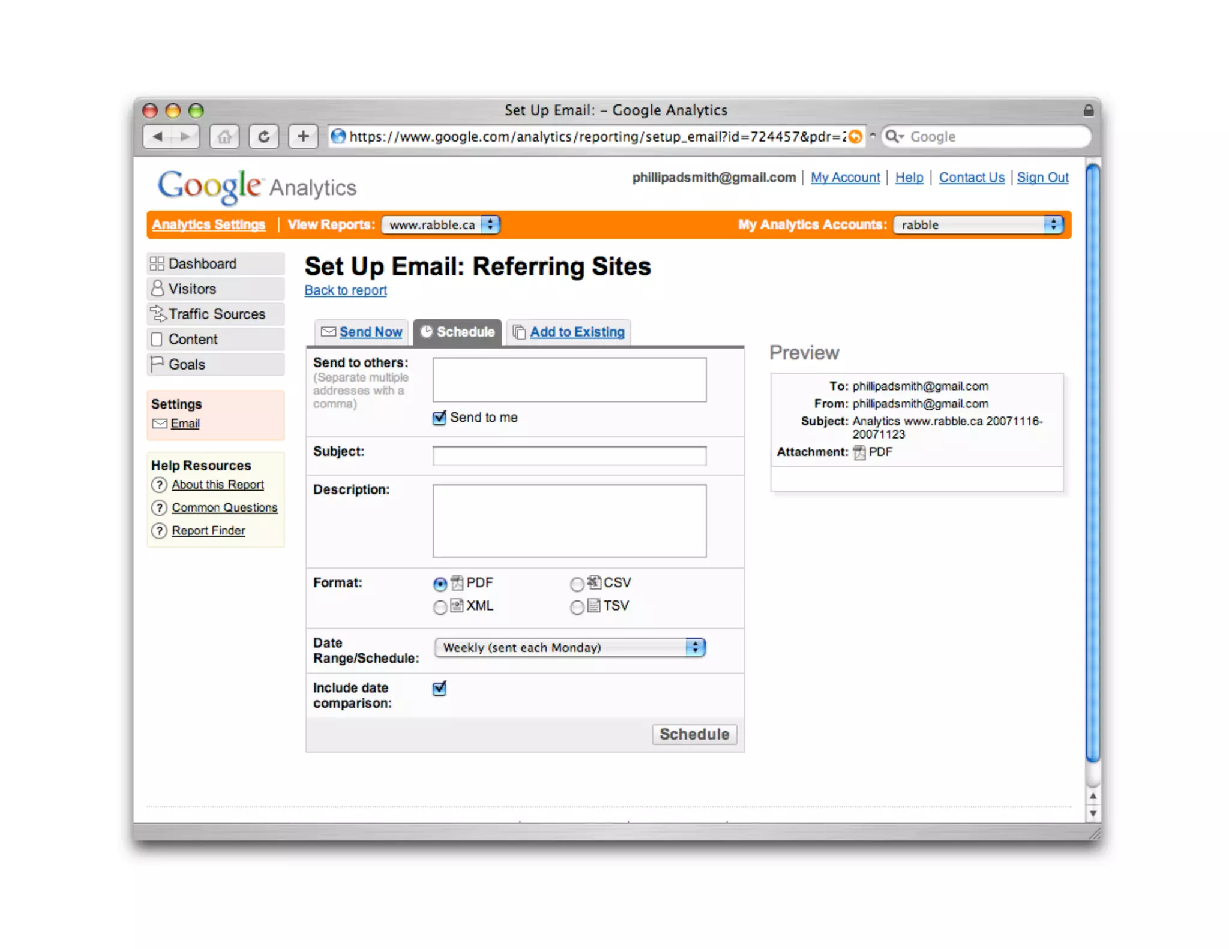Click the Help link in the header
Viewport: 1229px width, 949px height.
[x=909, y=178]
